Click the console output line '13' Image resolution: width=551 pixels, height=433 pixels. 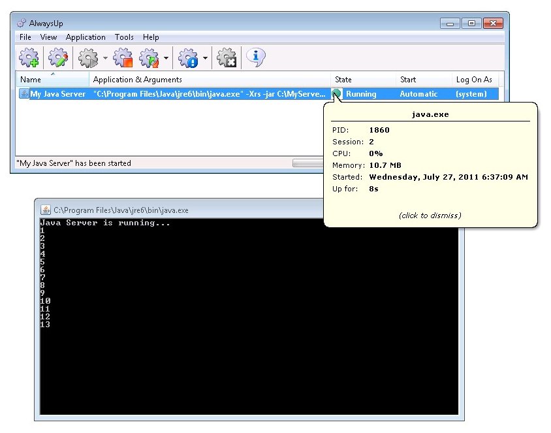(45, 325)
